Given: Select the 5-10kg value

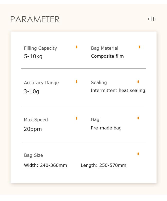Looking at the screenshot, I should point(33,56).
